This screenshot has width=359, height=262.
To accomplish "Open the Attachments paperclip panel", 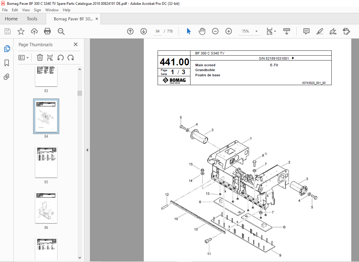I will pos(7,77).
